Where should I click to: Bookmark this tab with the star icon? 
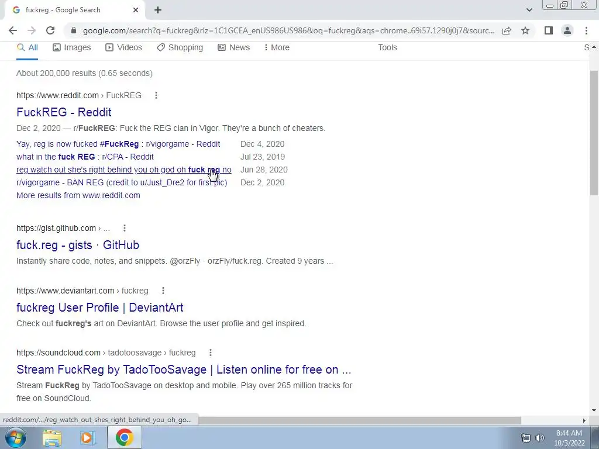[525, 30]
